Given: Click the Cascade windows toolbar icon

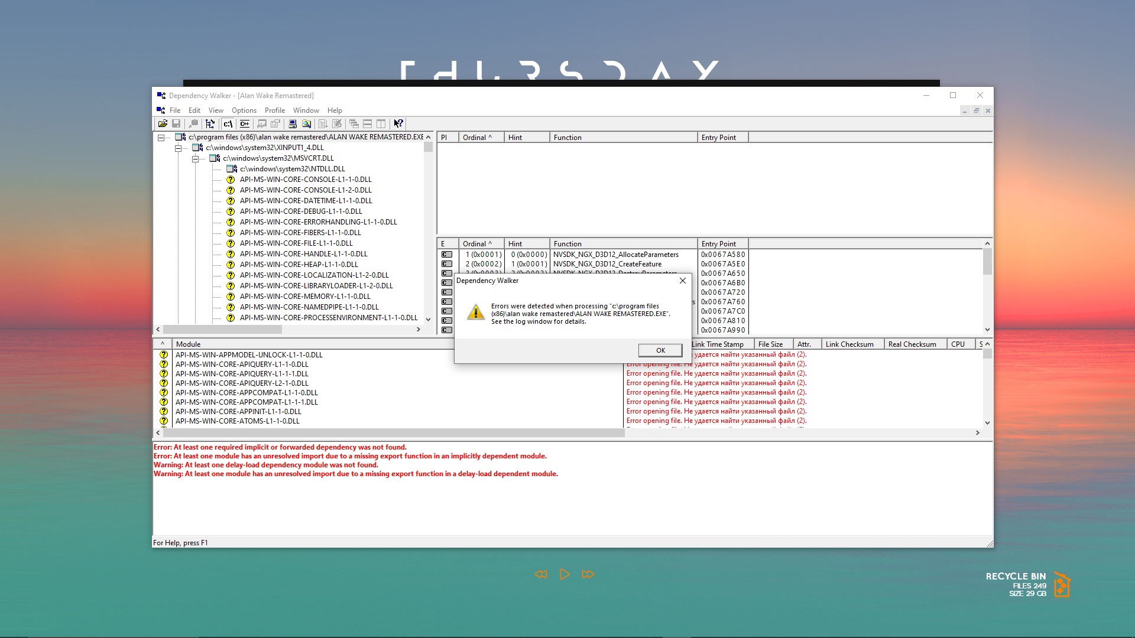Looking at the screenshot, I should coord(354,123).
